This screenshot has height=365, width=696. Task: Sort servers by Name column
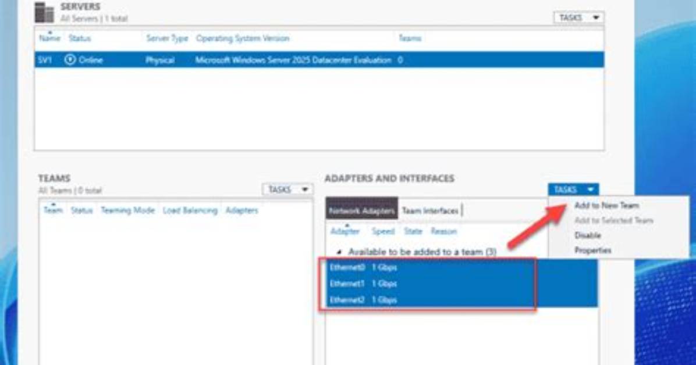pos(49,38)
